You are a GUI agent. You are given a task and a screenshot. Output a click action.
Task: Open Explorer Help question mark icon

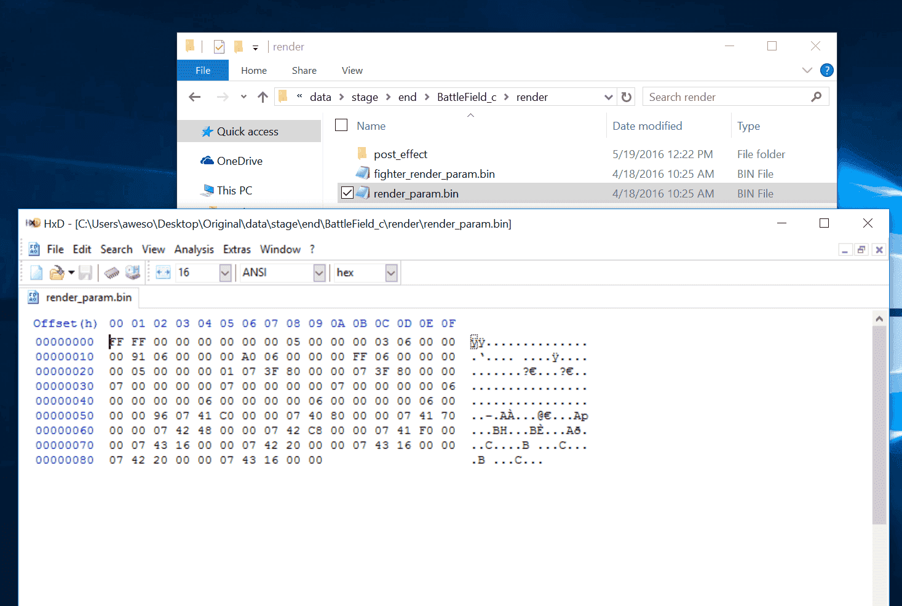[x=827, y=70]
